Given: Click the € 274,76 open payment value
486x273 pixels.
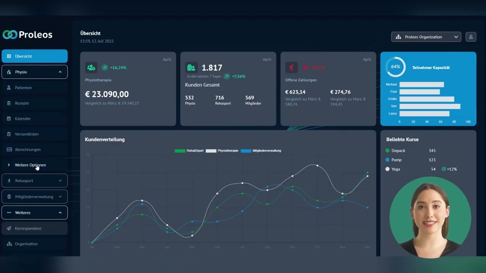Looking at the screenshot, I should coord(341,92).
